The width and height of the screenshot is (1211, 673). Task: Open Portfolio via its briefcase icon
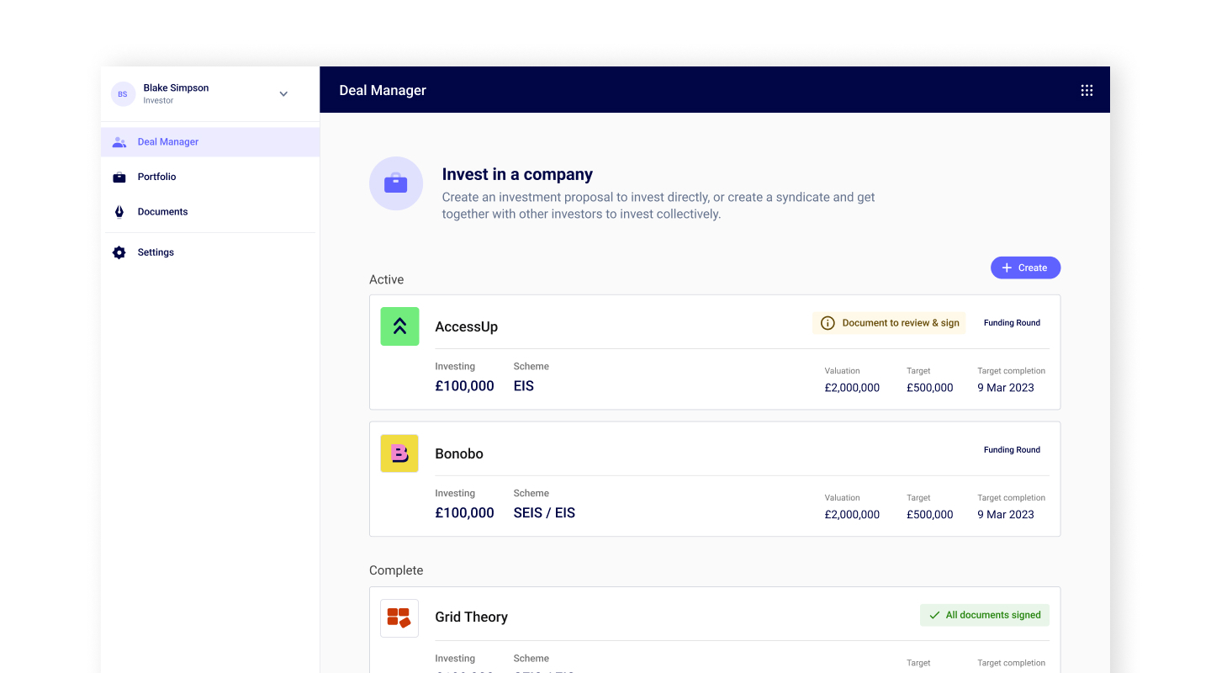pyautogui.click(x=119, y=177)
